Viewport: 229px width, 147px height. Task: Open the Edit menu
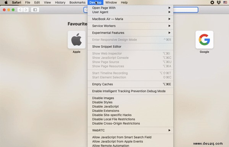coord(37,3)
